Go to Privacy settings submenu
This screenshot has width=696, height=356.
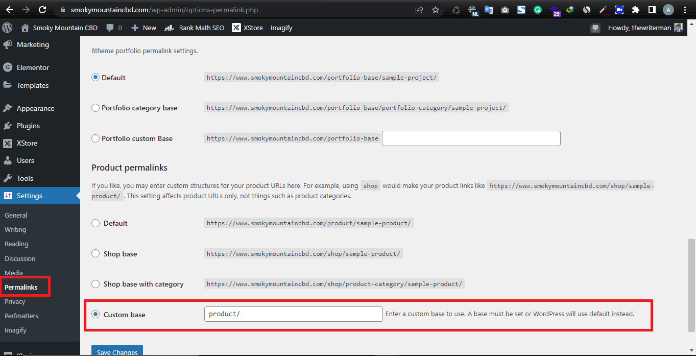pos(15,301)
